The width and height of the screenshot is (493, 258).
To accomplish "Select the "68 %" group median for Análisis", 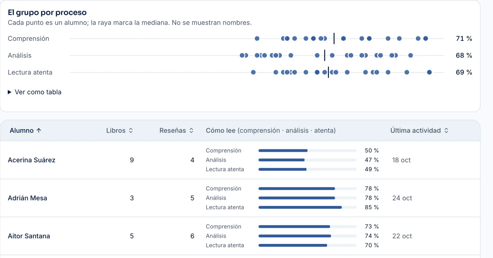I will point(464,56).
